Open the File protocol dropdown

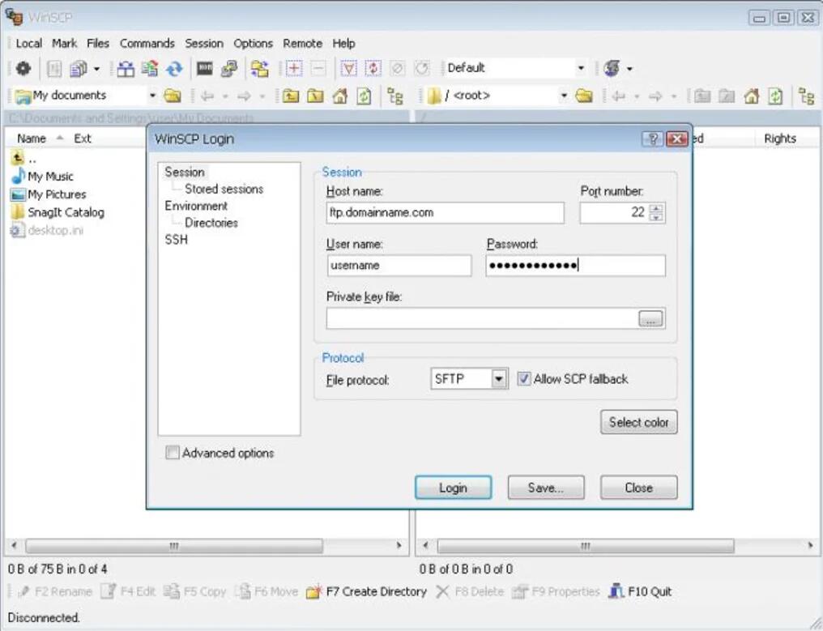click(497, 378)
